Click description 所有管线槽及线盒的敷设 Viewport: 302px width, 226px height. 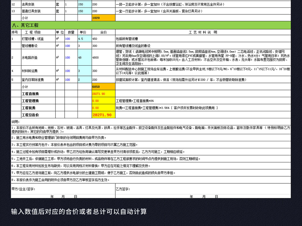click(203, 46)
